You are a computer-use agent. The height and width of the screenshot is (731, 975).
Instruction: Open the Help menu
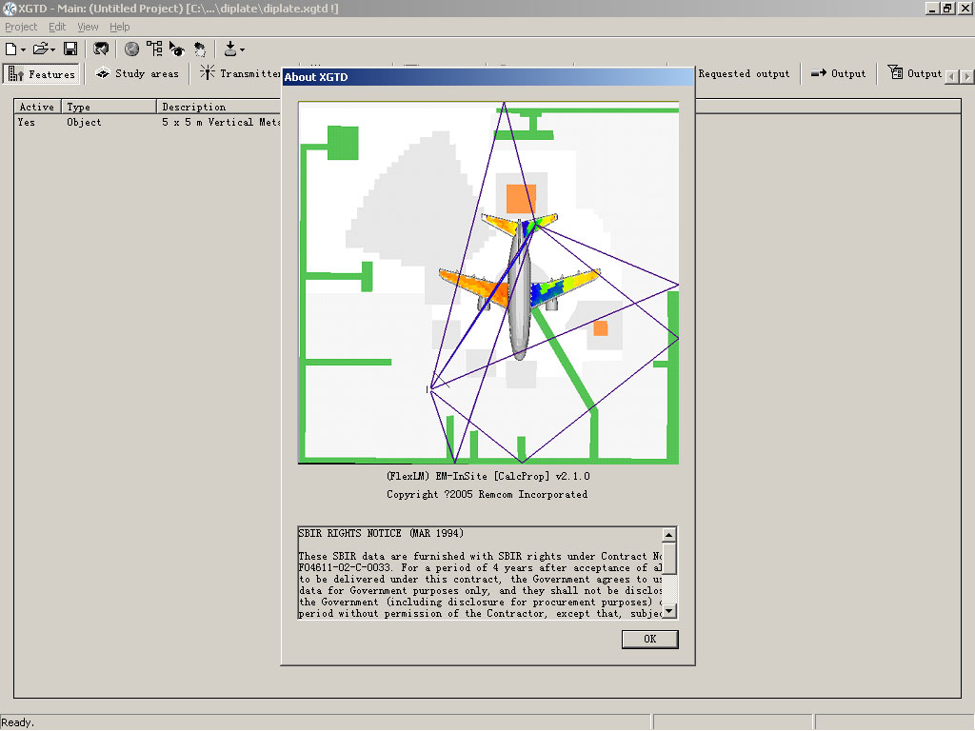coord(119,27)
